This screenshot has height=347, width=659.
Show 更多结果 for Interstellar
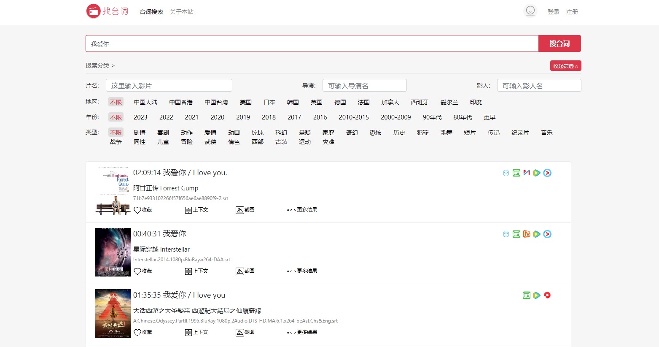(x=302, y=271)
